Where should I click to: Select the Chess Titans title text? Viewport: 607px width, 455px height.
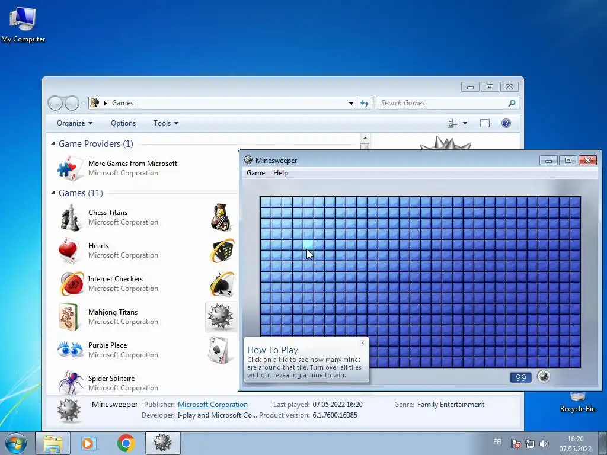[108, 213]
